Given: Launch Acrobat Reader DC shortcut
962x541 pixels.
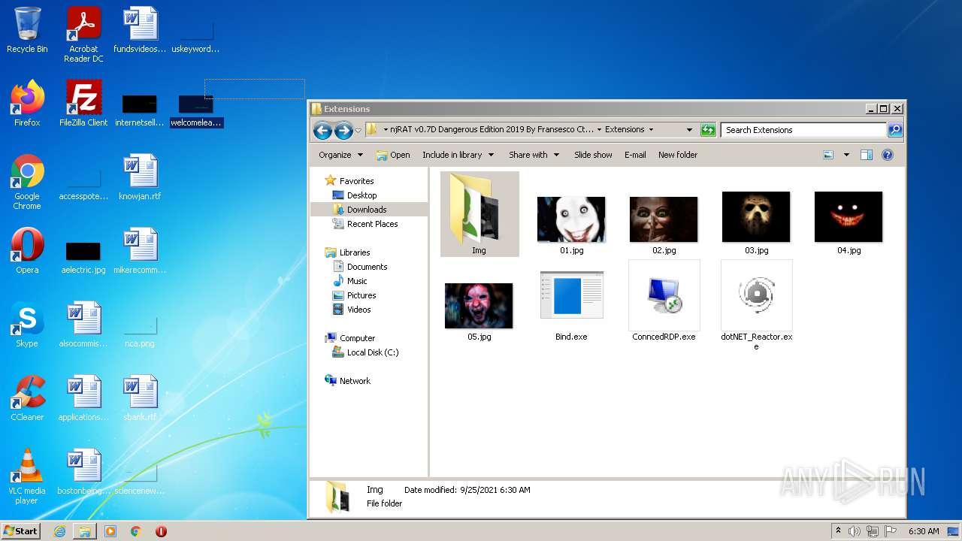Looking at the screenshot, I should tap(83, 35).
